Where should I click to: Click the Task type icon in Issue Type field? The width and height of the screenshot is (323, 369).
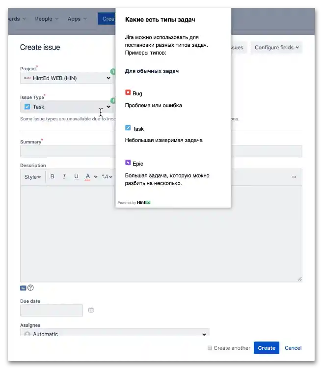27,107
